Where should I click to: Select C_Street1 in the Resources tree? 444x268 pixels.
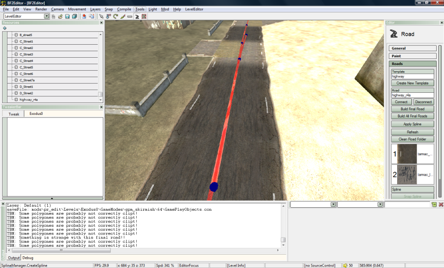(x=26, y=41)
